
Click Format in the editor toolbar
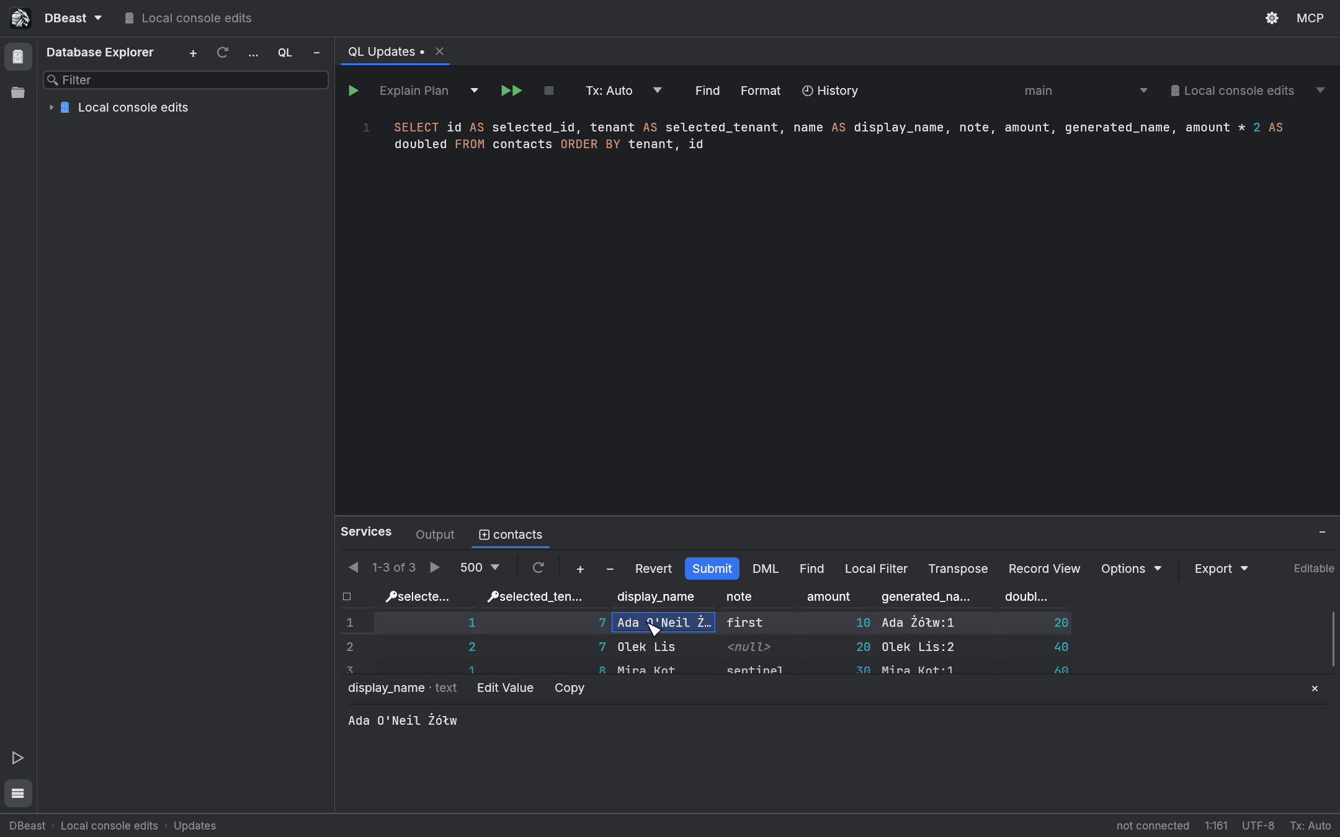pos(761,91)
